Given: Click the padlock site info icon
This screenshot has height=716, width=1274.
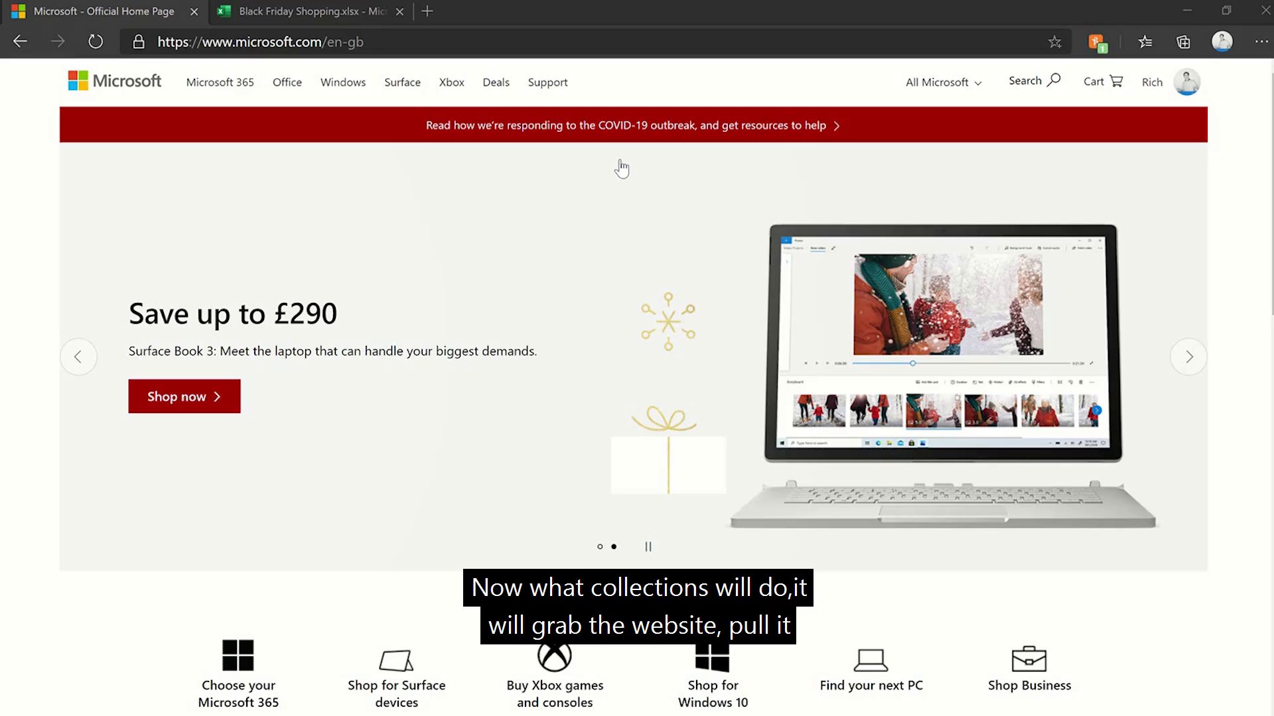Looking at the screenshot, I should tap(139, 42).
